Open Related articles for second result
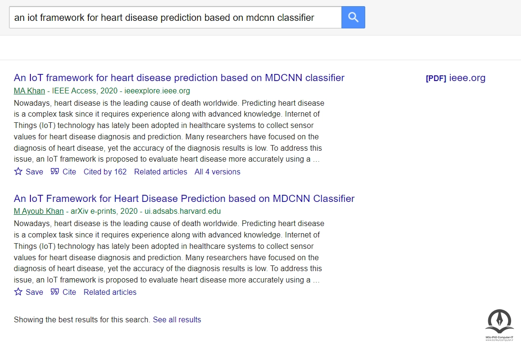Viewport: 521px width, 346px height. click(110, 292)
